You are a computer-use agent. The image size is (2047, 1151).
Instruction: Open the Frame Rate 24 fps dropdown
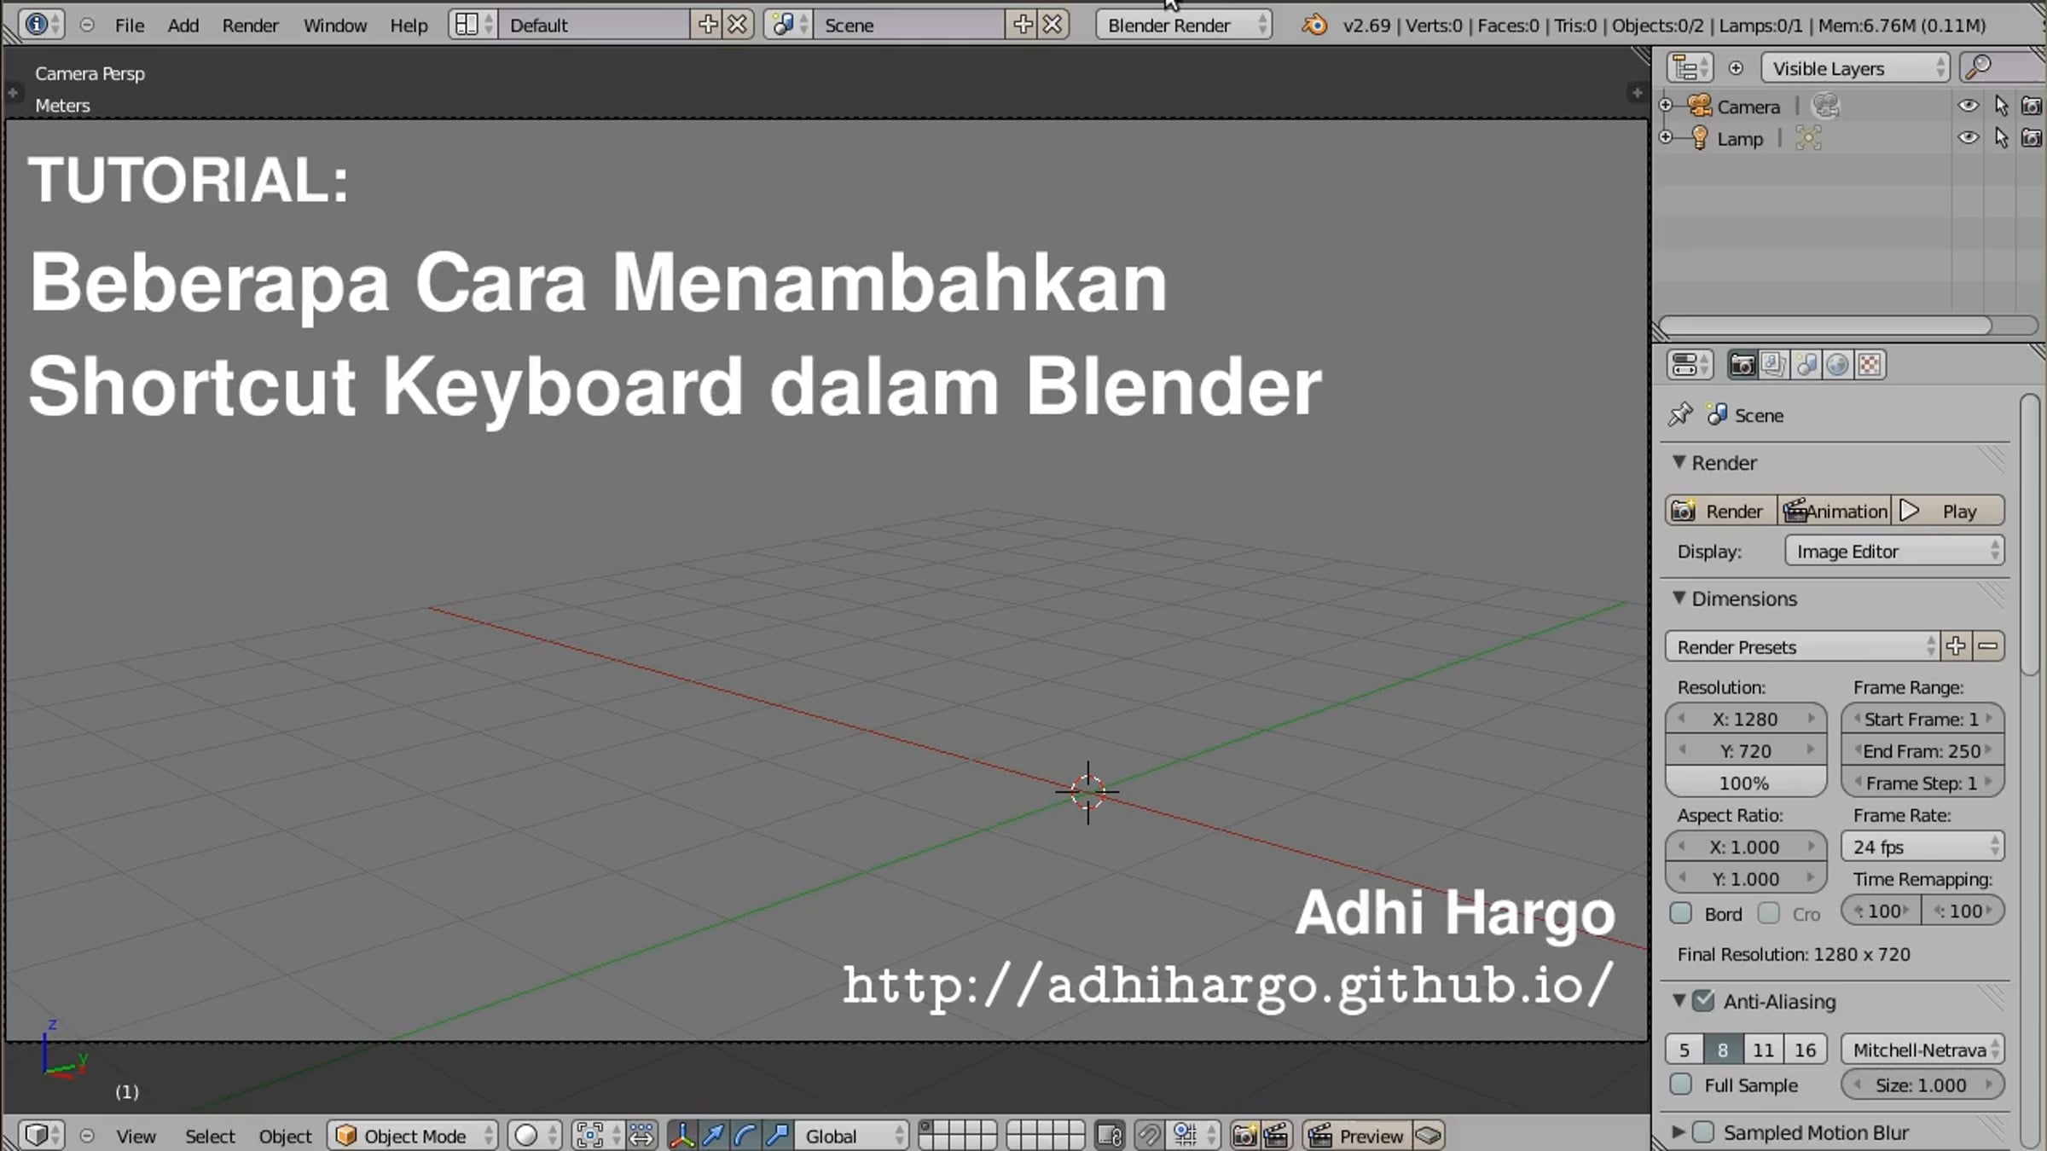click(1922, 847)
